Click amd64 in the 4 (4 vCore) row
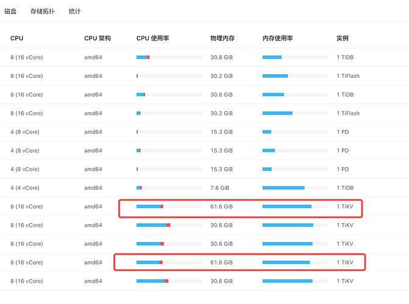This screenshot has height=304, width=409. [x=93, y=188]
